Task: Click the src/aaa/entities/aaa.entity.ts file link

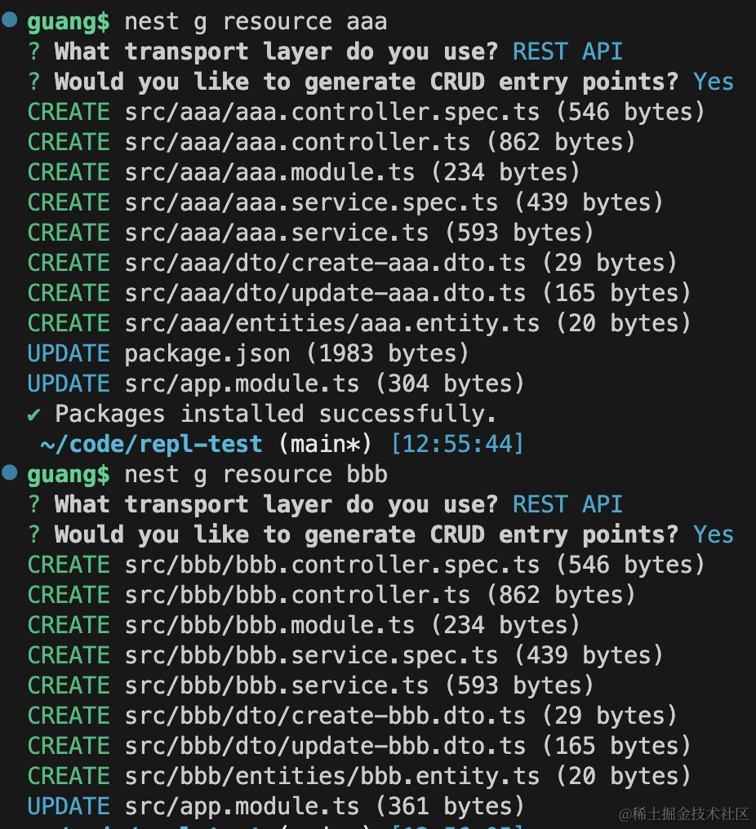Action: click(x=331, y=323)
